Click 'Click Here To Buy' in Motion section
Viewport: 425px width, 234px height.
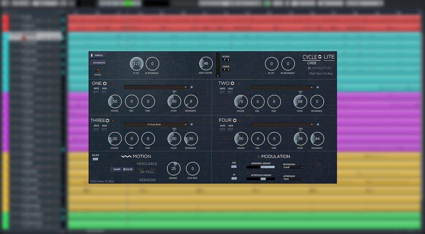click(x=102, y=181)
